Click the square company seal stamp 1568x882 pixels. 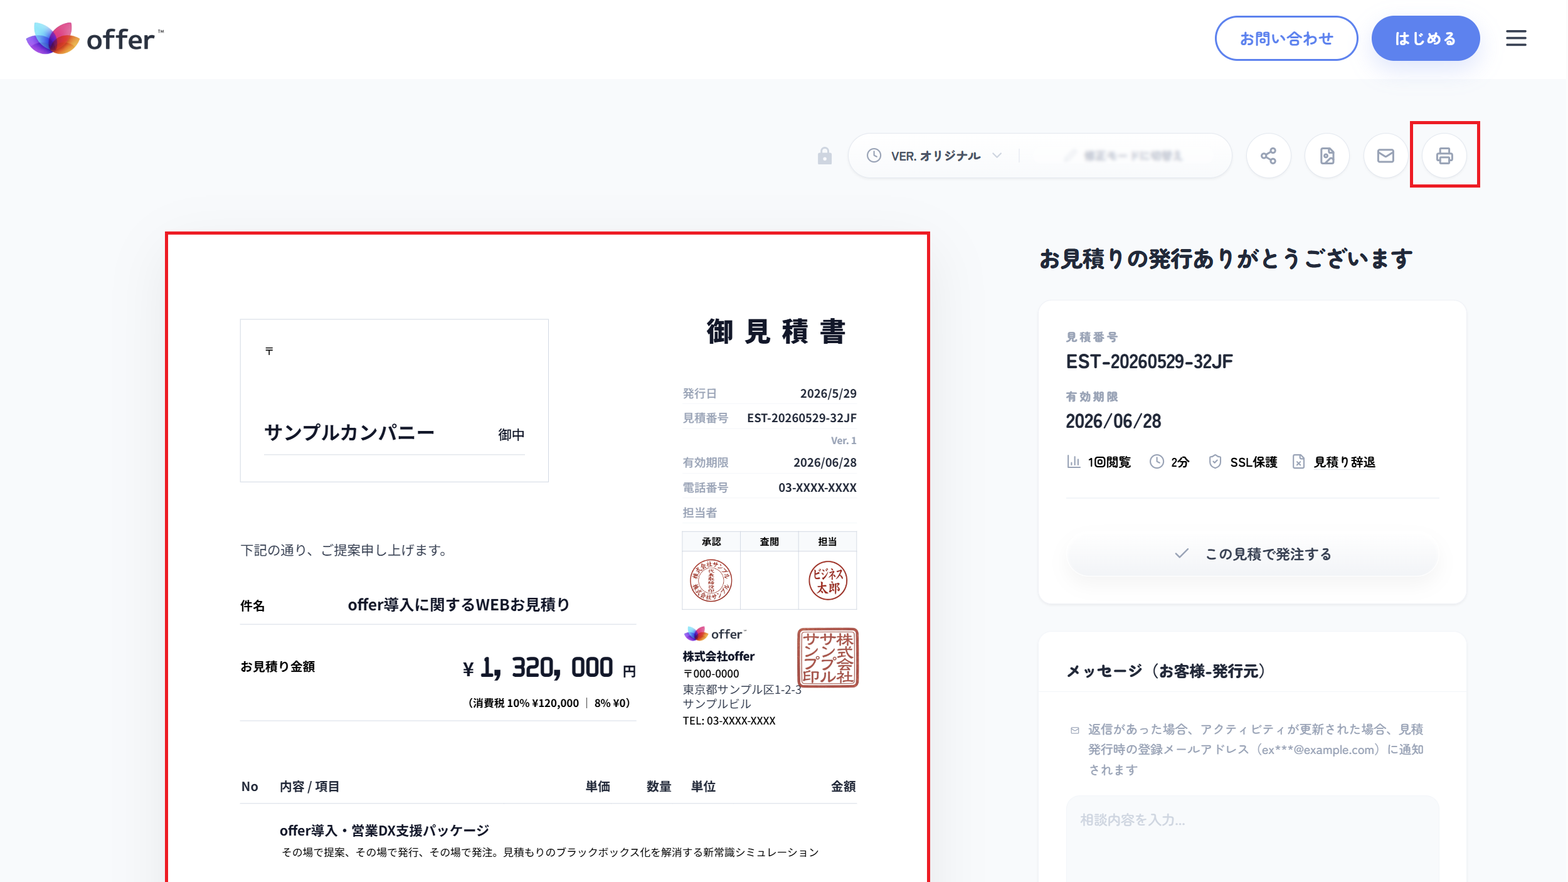click(x=828, y=657)
